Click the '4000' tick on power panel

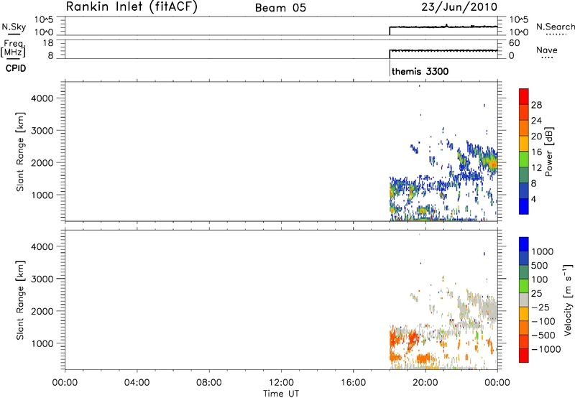pyautogui.click(x=42, y=98)
